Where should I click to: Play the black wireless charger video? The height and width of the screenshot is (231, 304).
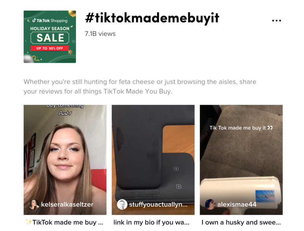153,160
